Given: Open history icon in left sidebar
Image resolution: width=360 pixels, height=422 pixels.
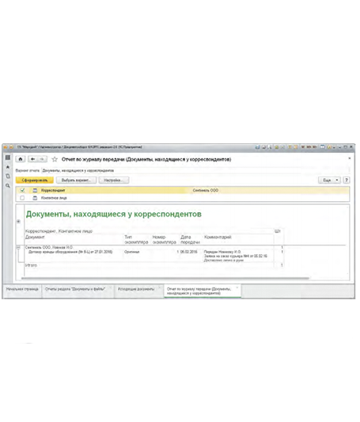Looking at the screenshot, I should [x=8, y=177].
